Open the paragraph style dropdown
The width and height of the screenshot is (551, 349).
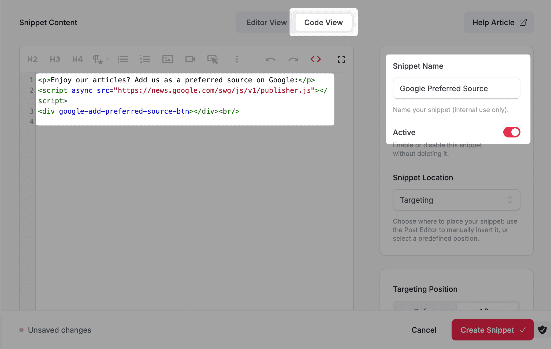click(x=100, y=59)
